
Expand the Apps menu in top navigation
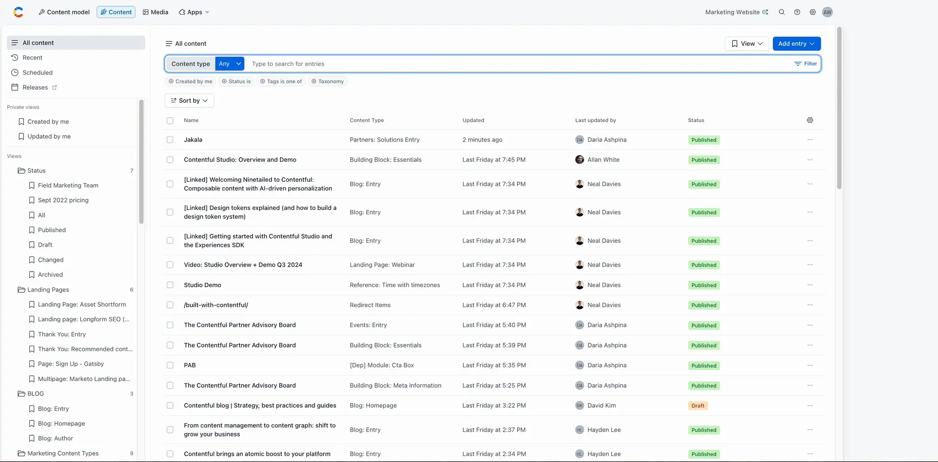coord(194,12)
